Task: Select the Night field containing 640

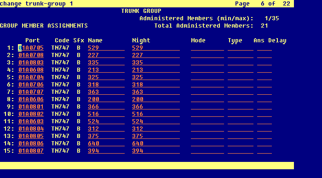Action: 156,144
